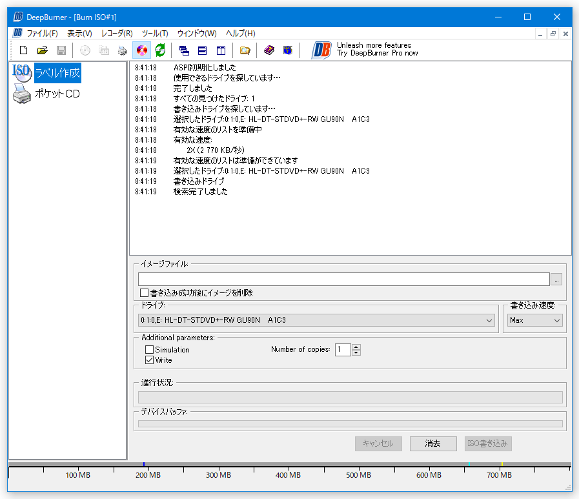Click the 400 MB label on the ruler

[288, 475]
